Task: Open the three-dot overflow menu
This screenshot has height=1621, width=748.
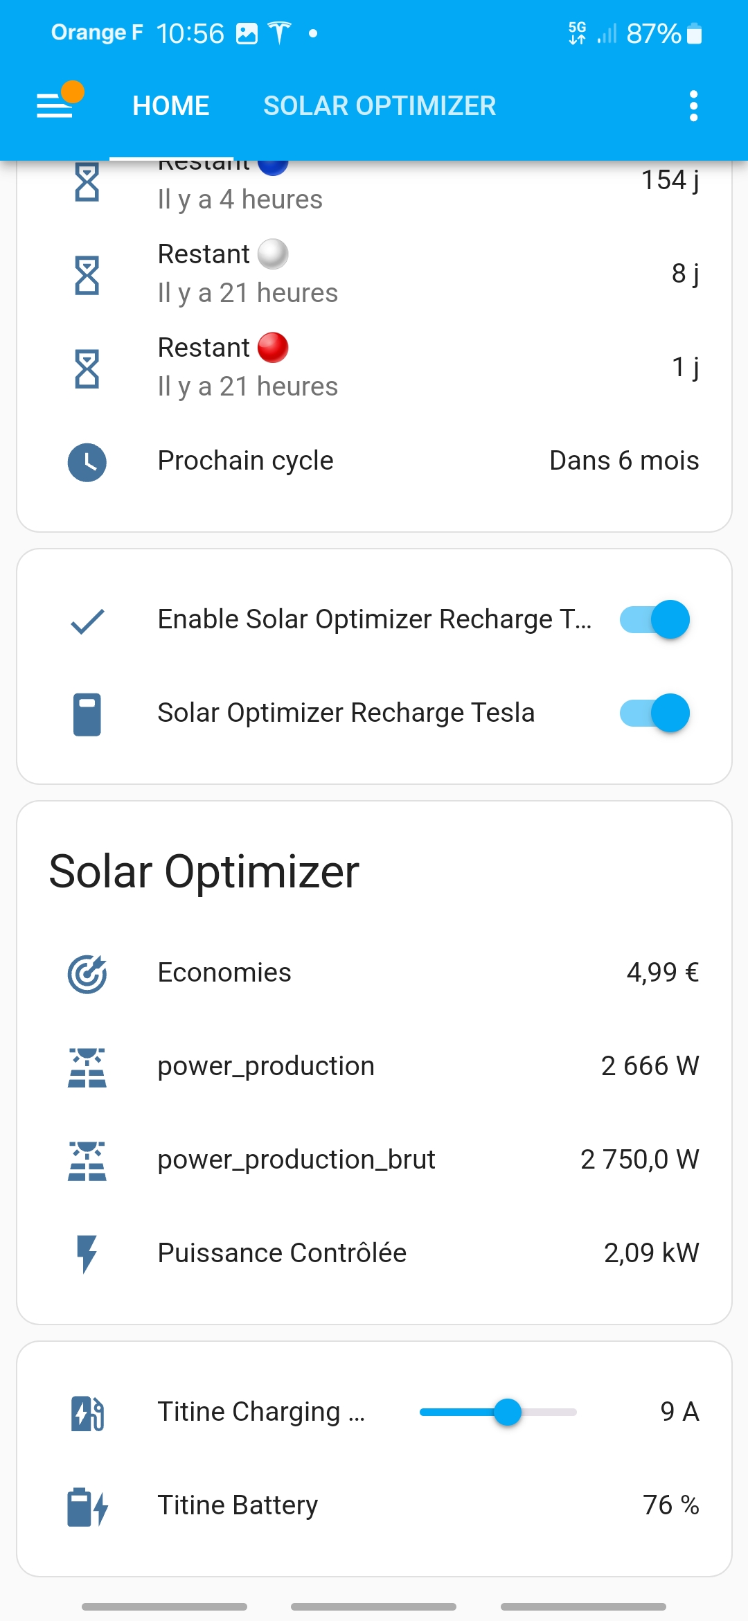Action: (693, 106)
